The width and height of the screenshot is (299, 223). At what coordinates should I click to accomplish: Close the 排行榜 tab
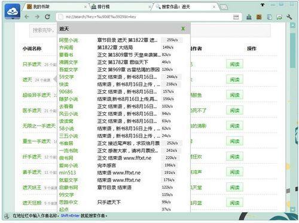tap(149, 7)
